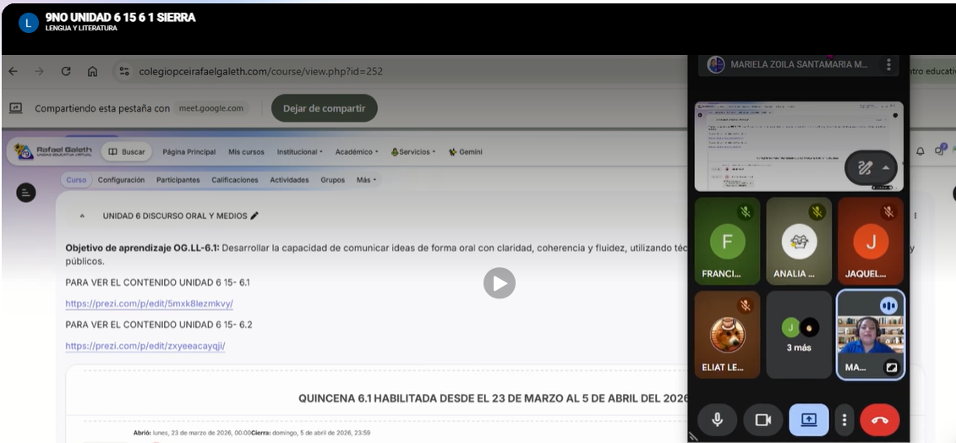Expand the Institucional dropdown menu

(299, 152)
